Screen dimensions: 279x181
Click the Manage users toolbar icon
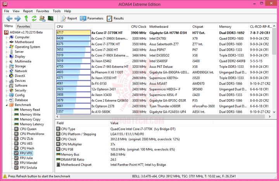point(42,18)
